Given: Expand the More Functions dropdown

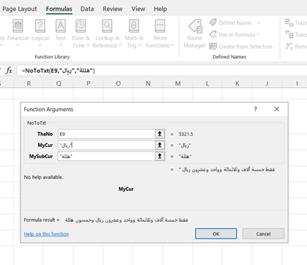Looking at the screenshot, I should [172, 45].
